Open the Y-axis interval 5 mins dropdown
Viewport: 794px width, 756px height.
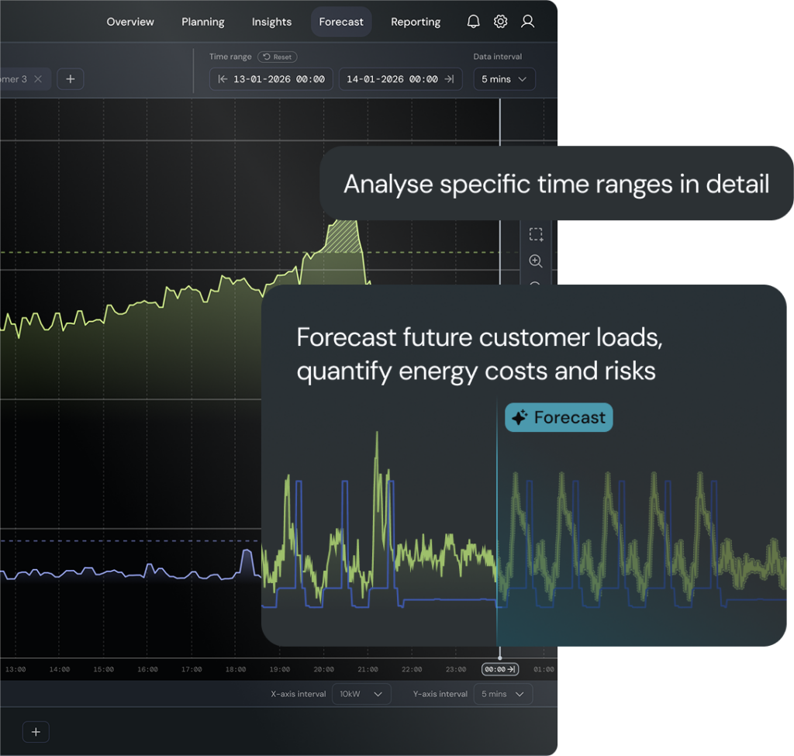(x=503, y=694)
